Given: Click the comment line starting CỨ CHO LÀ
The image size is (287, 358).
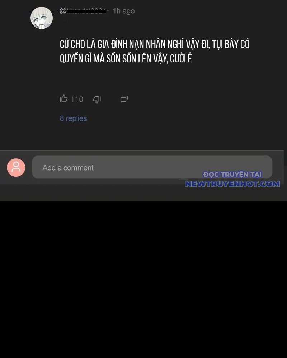Looking at the screenshot, I should coord(155,45).
